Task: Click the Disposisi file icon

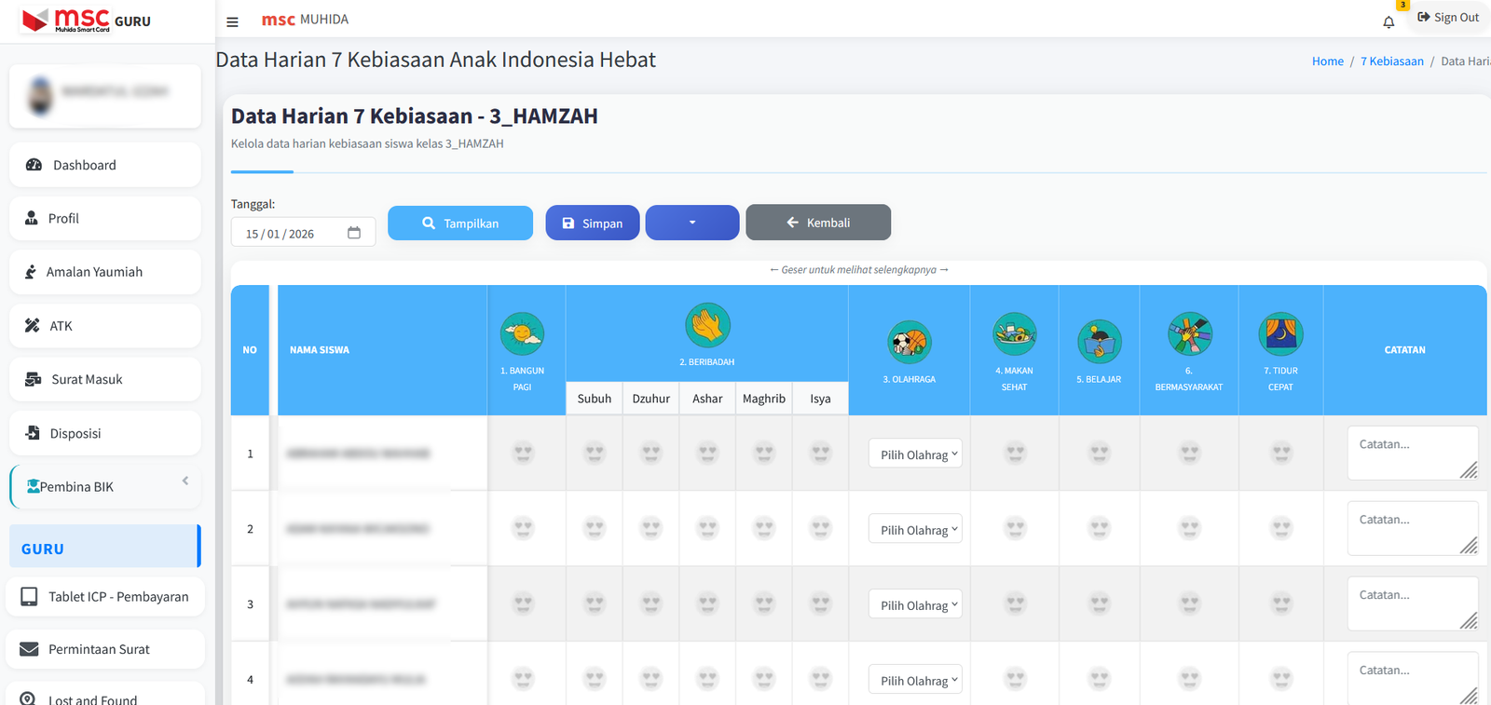Action: coord(33,433)
